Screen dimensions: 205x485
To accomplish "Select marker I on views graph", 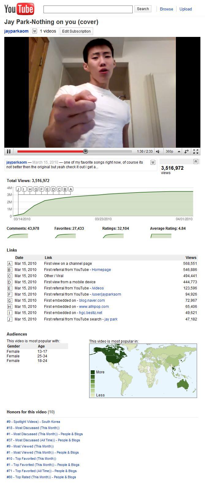I will 24,189.
